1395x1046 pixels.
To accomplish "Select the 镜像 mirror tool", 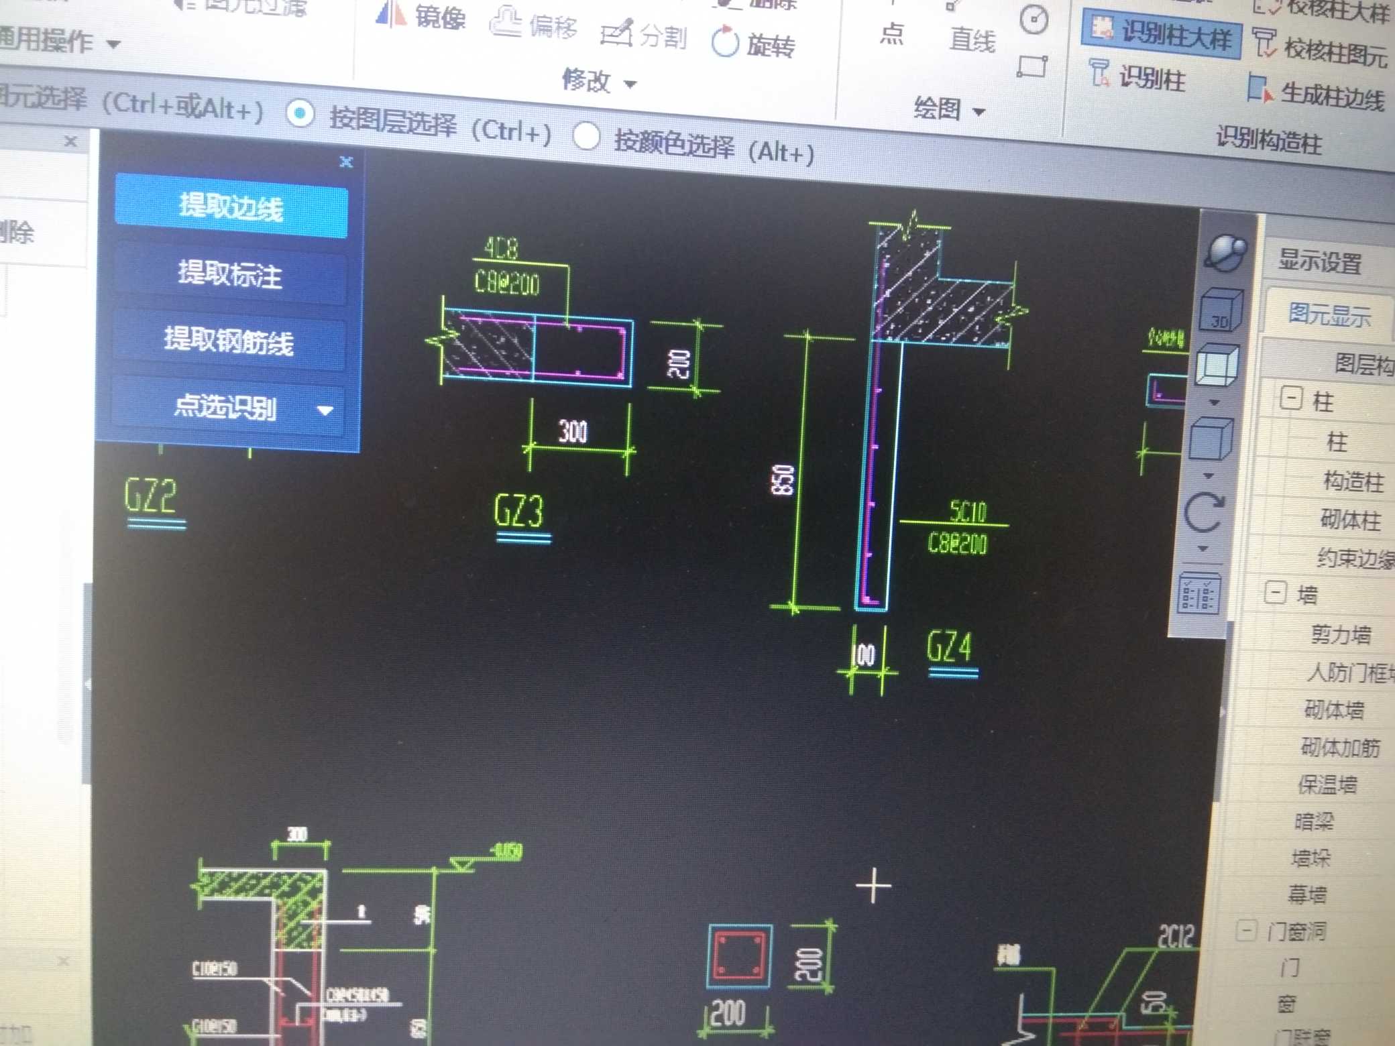I will (x=421, y=15).
